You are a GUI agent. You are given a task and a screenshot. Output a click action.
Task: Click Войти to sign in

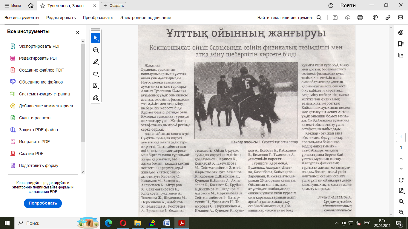[x=348, y=5]
